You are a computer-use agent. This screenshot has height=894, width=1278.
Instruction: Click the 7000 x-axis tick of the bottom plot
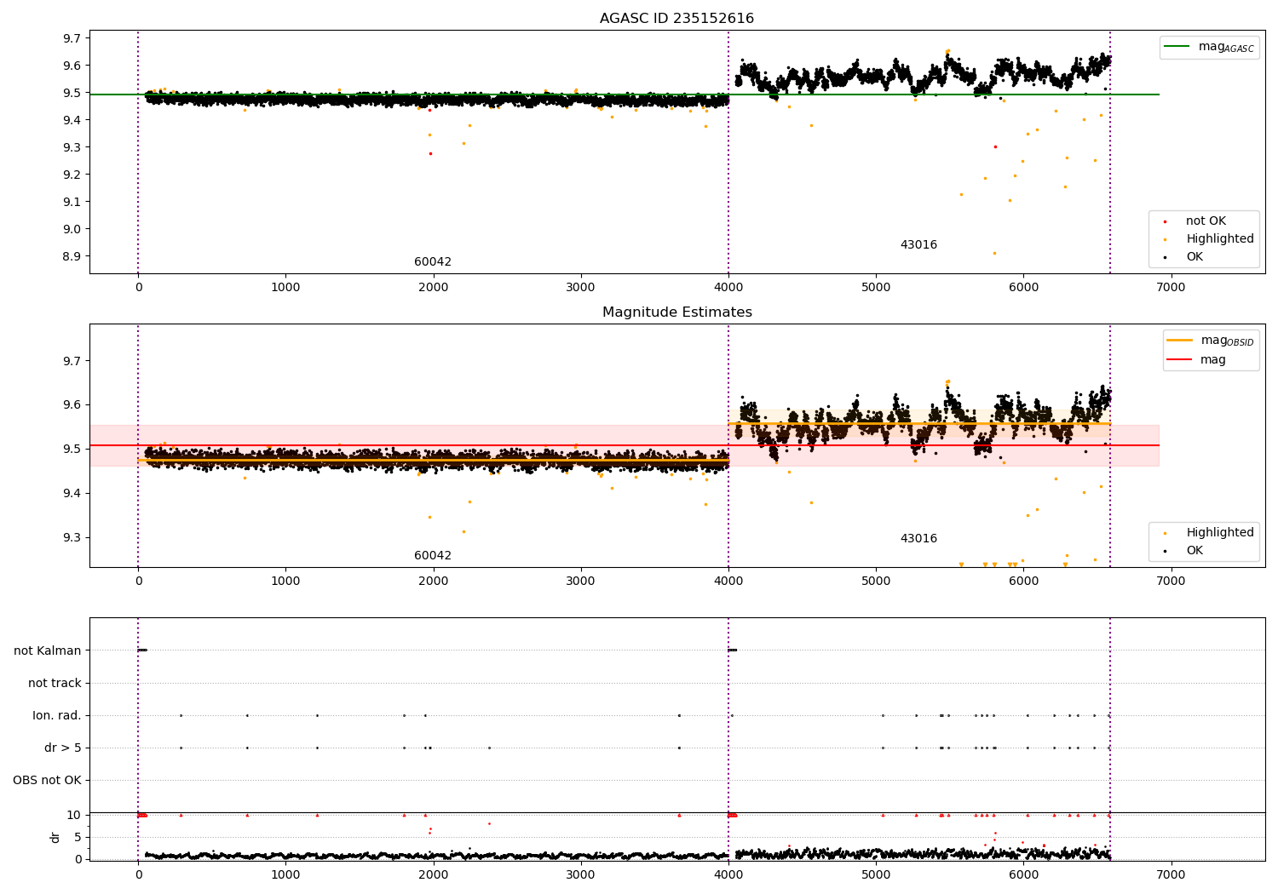coord(1171,874)
